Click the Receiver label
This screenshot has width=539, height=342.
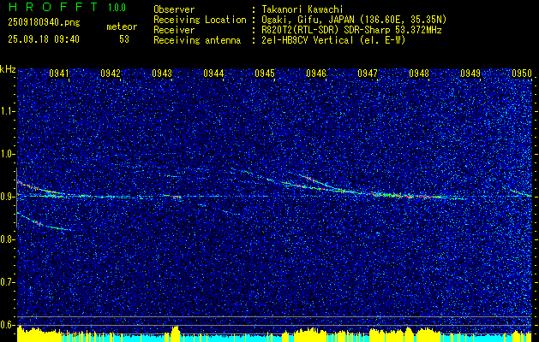tap(174, 30)
